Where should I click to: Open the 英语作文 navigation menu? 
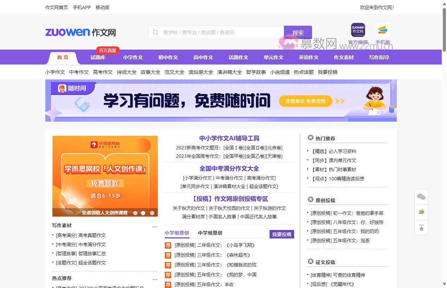click(x=309, y=57)
